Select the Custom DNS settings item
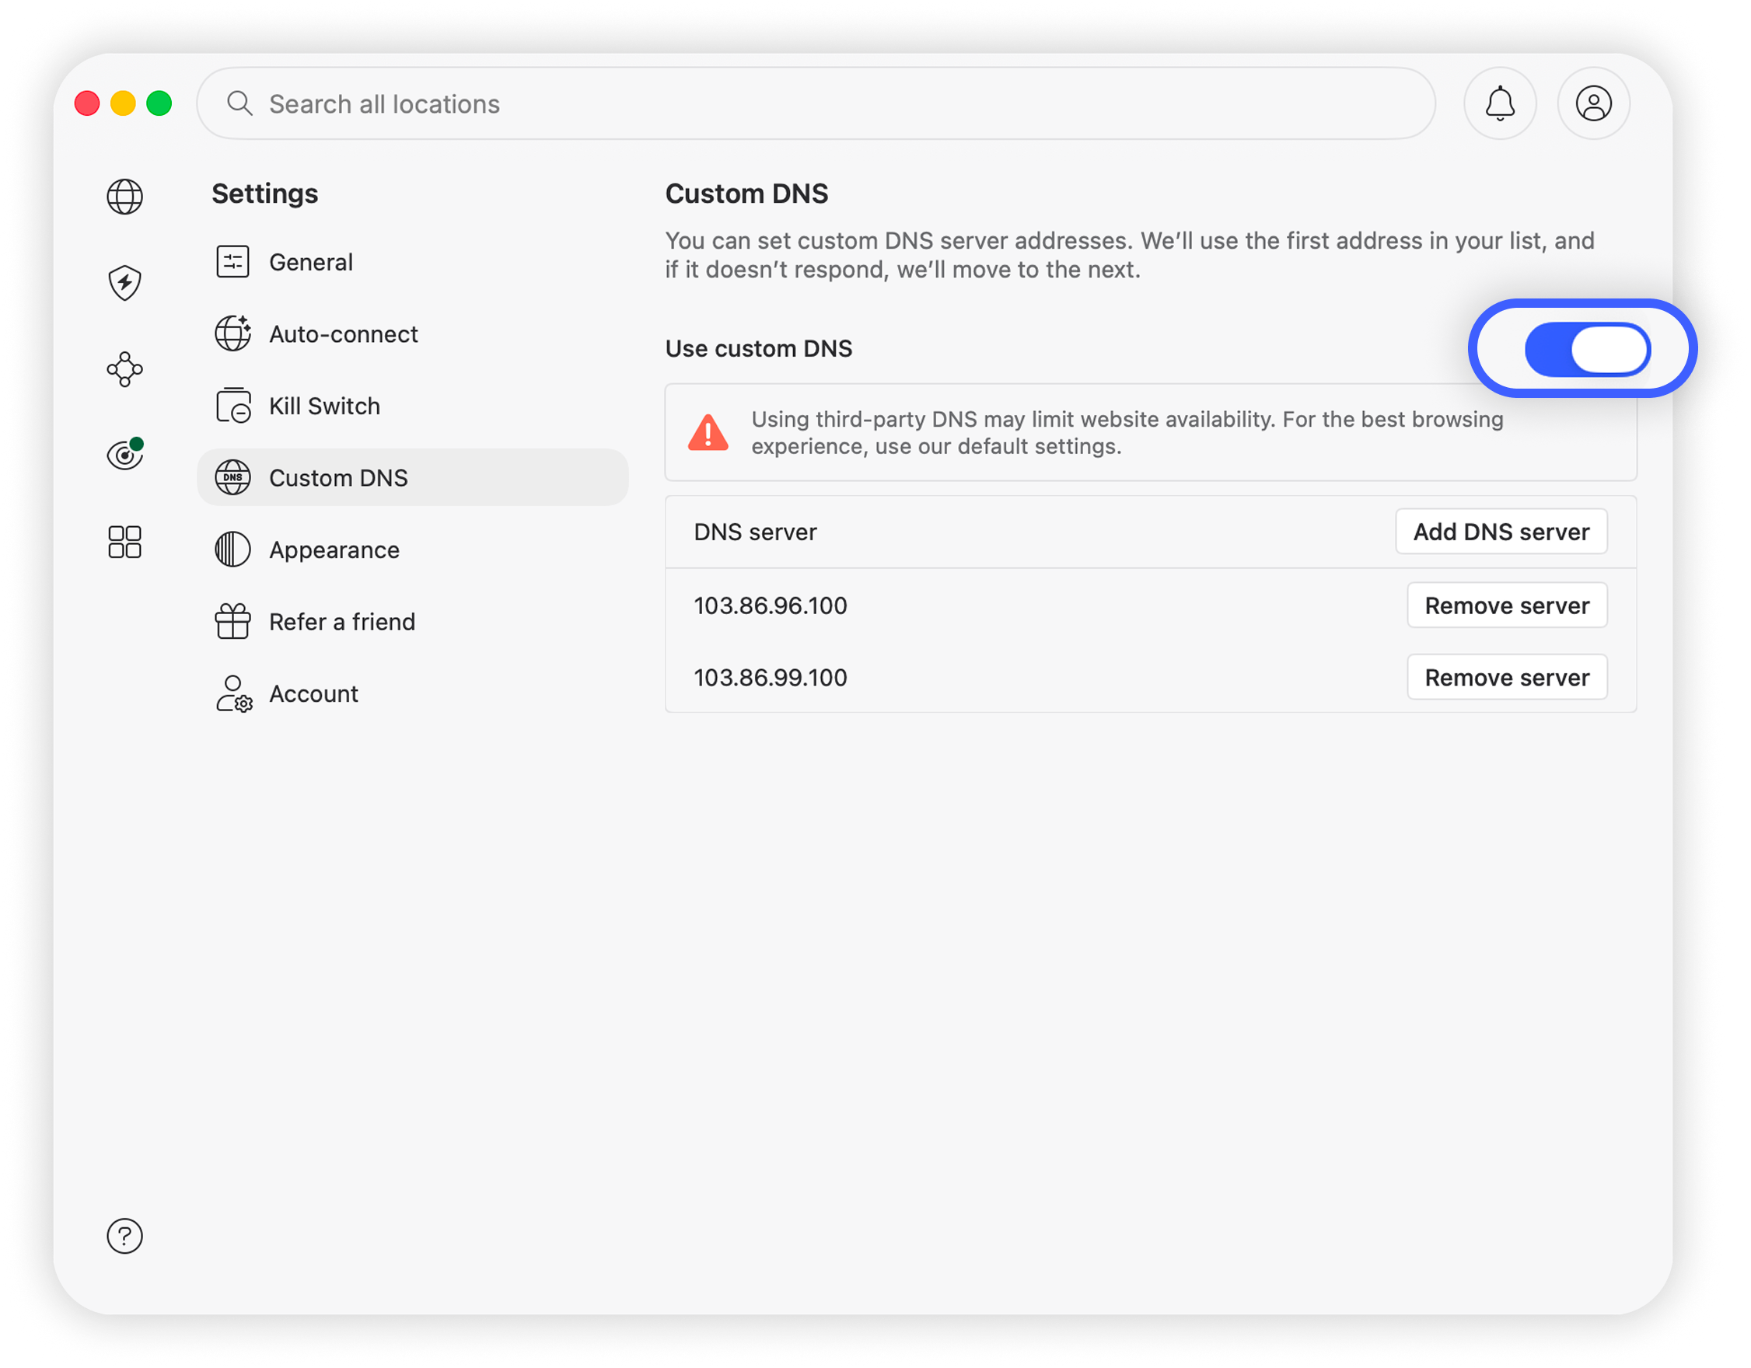 coord(413,479)
